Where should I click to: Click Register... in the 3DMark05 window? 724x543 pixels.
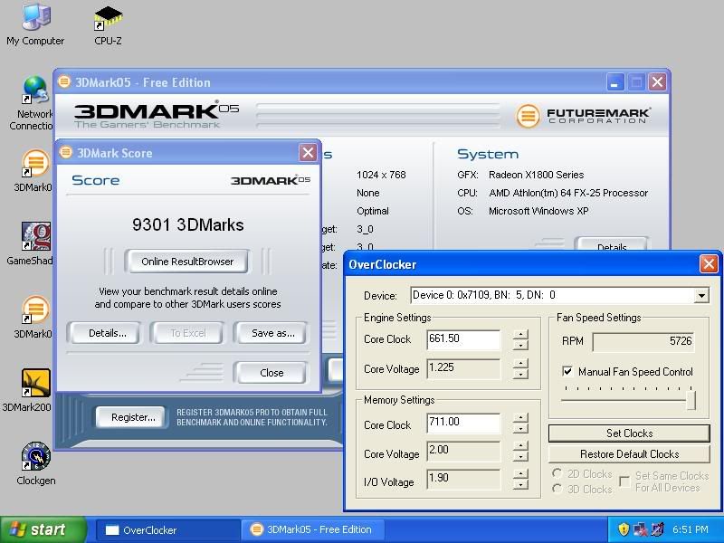130,417
